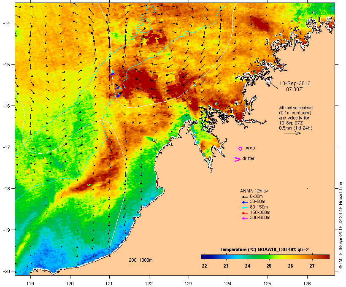346x287 pixels.
Task: Click the magenta drifter arrowhead symbol
Action: point(237,160)
